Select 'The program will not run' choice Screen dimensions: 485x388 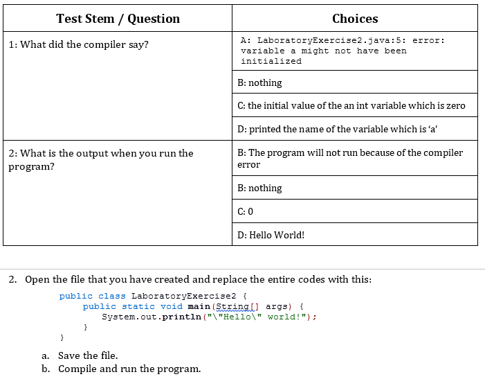click(x=355, y=158)
